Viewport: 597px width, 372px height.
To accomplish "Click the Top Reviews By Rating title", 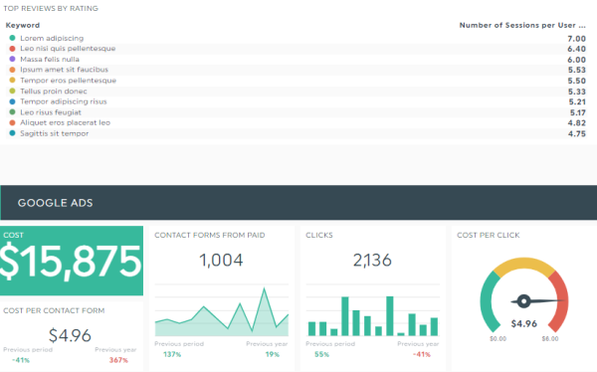I will pyautogui.click(x=51, y=8).
